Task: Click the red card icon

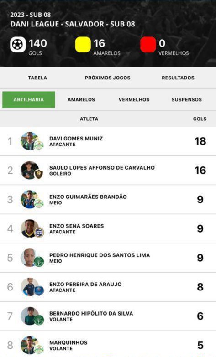Action: [x=148, y=45]
